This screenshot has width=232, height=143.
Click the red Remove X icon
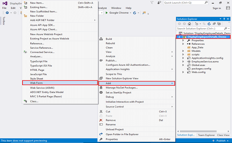click(101, 120)
